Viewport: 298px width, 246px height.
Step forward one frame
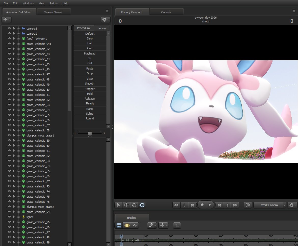click(219, 205)
